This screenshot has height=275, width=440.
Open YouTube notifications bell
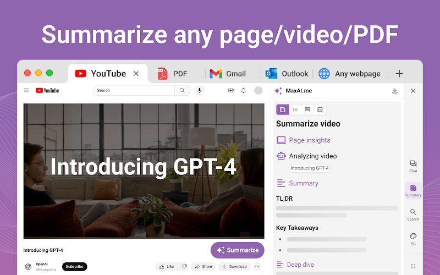click(243, 90)
